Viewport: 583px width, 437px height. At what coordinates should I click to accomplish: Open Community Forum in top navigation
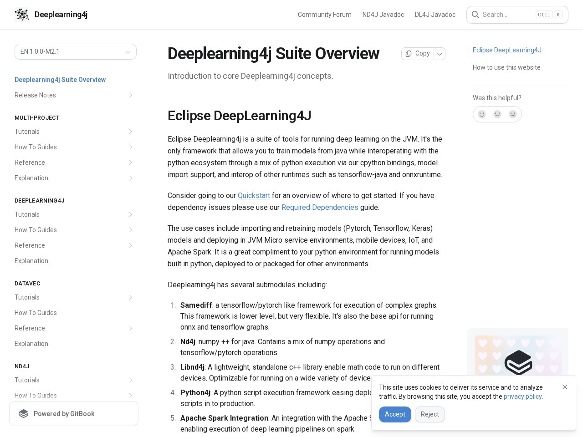tap(324, 15)
